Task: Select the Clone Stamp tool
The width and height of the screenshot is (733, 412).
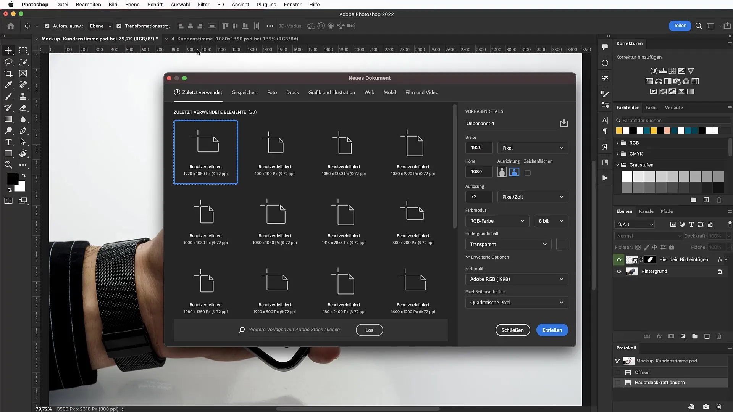Action: click(23, 96)
